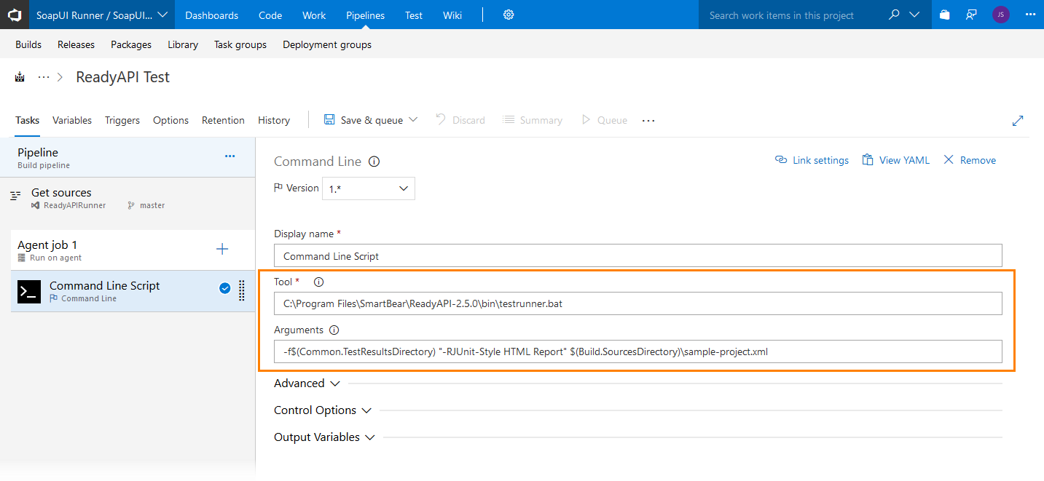1044x481 pixels.
Task: Open the settings gear in top navigation
Action: pyautogui.click(x=508, y=15)
